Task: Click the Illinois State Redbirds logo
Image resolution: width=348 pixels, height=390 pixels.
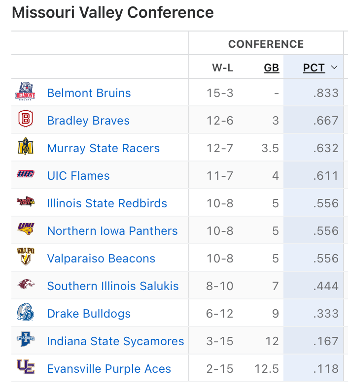Action: (x=26, y=203)
